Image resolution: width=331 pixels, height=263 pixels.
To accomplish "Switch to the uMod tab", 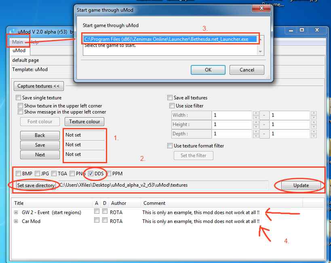I will pyautogui.click(x=19, y=50).
